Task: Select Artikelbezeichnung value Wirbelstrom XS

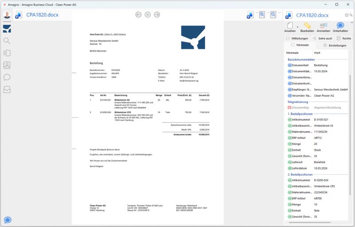Action: click(323, 126)
